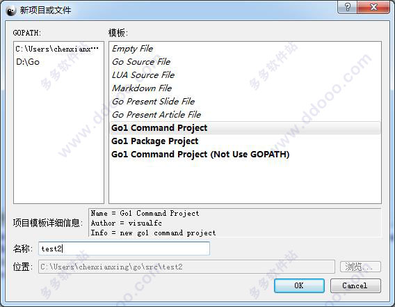Select the Go1 Command Project template

click(x=245, y=128)
